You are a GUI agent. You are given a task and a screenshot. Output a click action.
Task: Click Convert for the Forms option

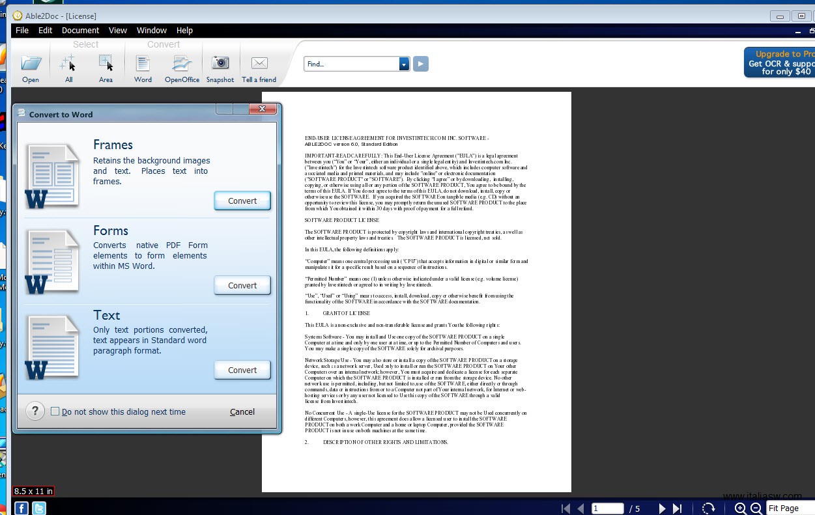[242, 285]
